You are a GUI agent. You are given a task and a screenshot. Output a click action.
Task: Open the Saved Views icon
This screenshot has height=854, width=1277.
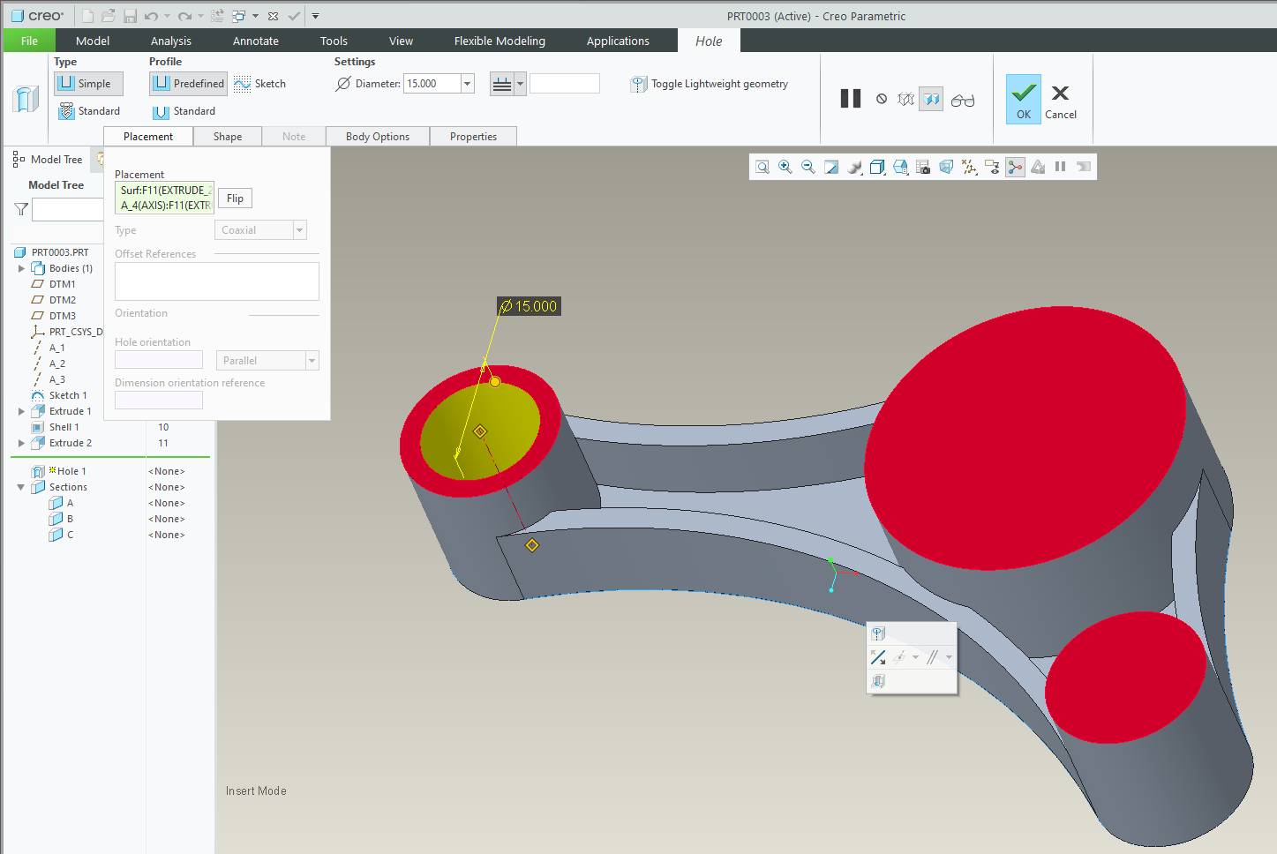[900, 166]
